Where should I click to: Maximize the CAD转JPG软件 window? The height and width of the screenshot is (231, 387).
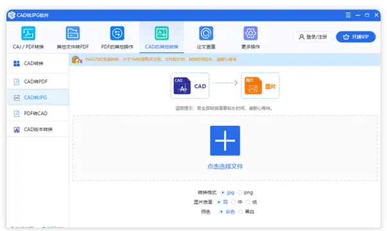(367, 15)
